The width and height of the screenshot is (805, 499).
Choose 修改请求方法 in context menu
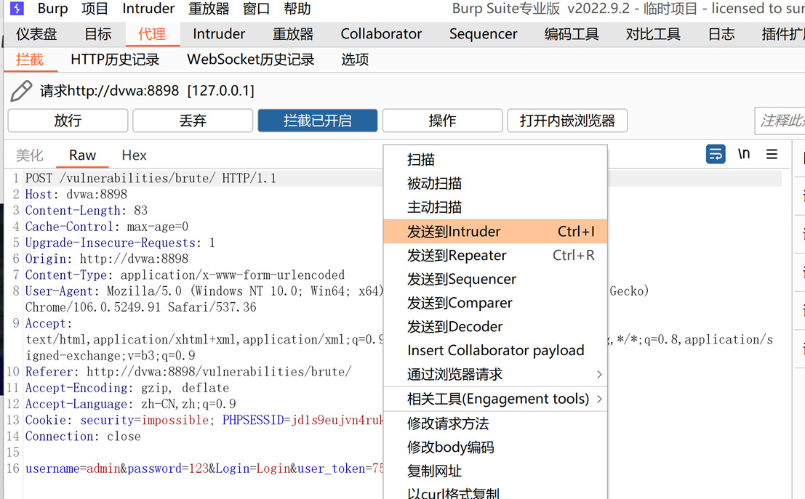(x=495, y=423)
